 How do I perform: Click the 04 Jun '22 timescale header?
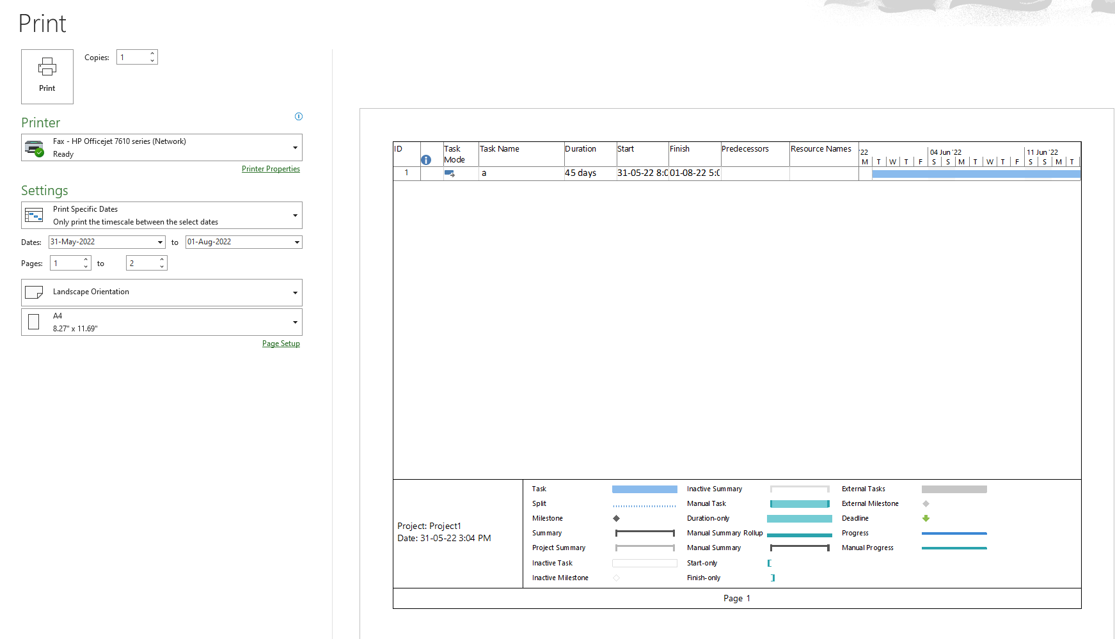coord(945,152)
